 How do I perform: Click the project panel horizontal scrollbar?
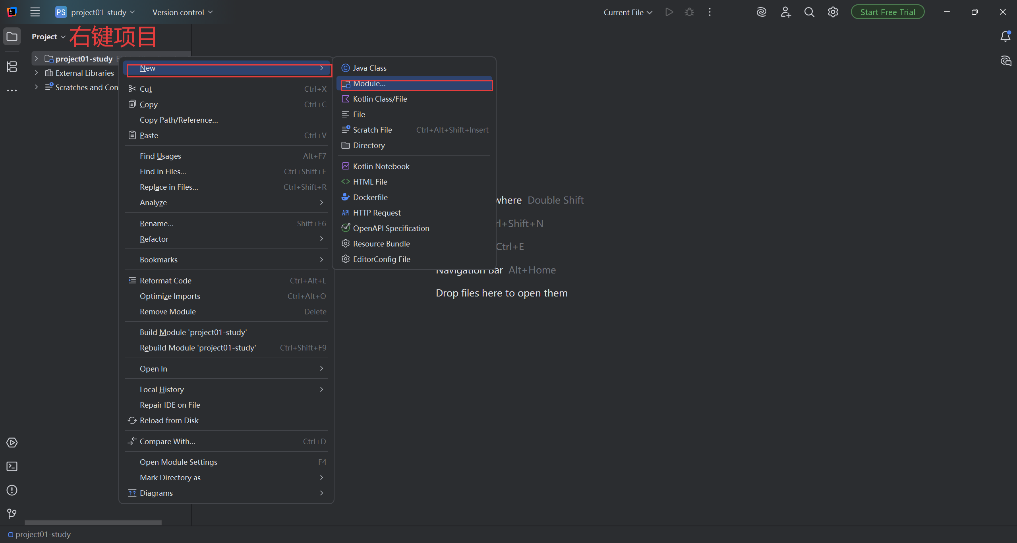pyautogui.click(x=93, y=522)
